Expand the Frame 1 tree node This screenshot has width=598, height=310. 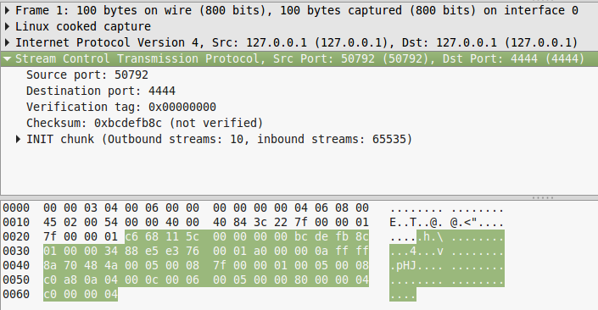(8, 11)
